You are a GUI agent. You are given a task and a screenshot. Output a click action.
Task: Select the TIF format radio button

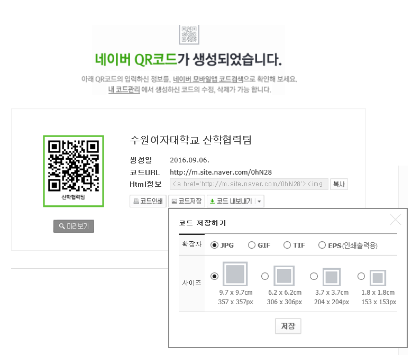point(287,245)
